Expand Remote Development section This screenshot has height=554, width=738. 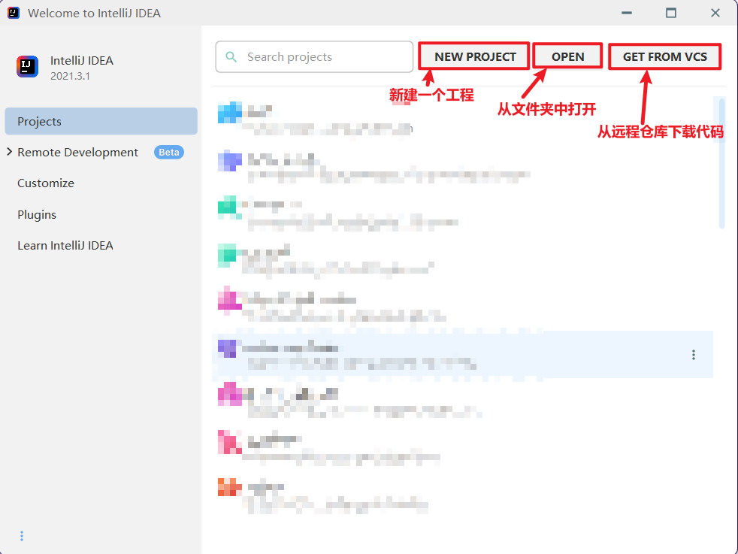point(10,152)
